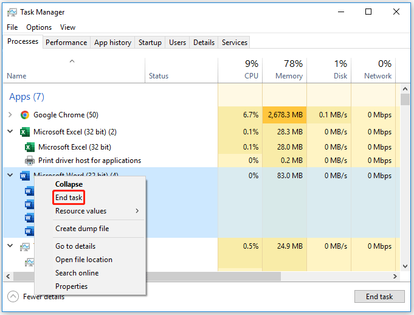Sort processes by CPU column

click(x=240, y=70)
